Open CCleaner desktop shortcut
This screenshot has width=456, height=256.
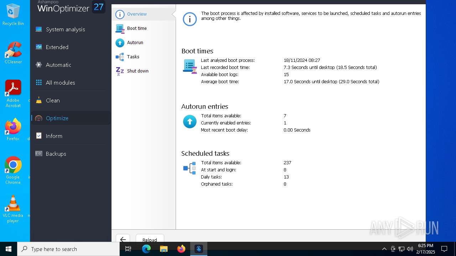pos(13,53)
